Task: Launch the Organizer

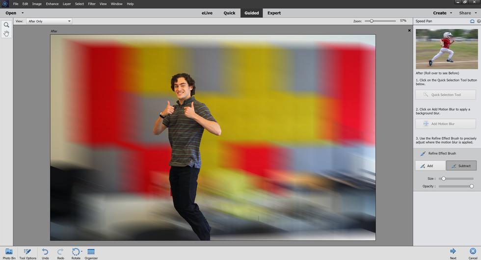Action: pos(91,253)
